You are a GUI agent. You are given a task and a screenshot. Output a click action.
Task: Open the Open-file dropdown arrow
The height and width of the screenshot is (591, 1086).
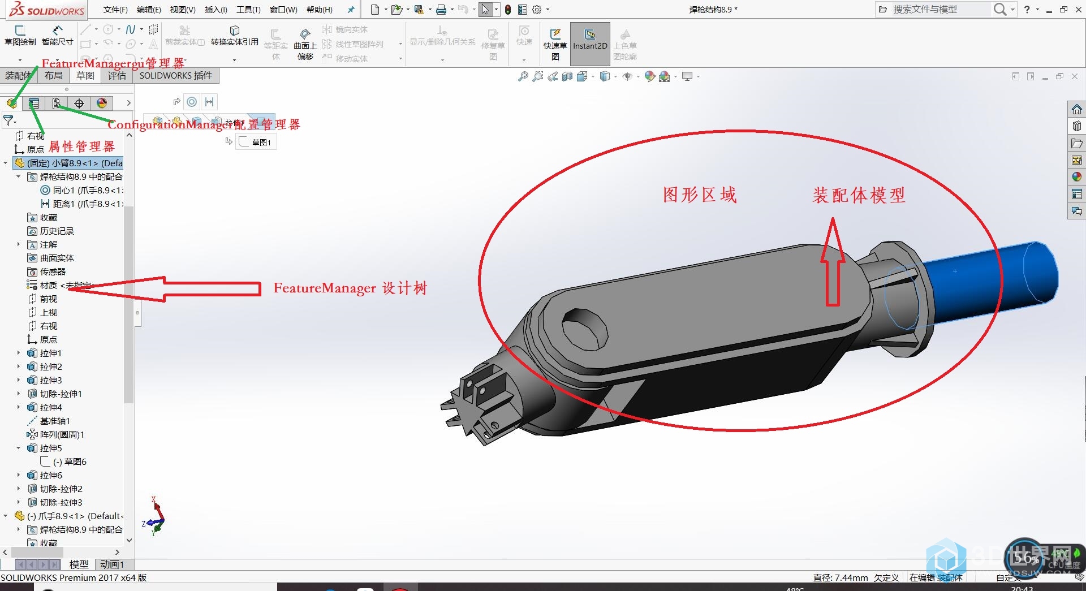[408, 10]
